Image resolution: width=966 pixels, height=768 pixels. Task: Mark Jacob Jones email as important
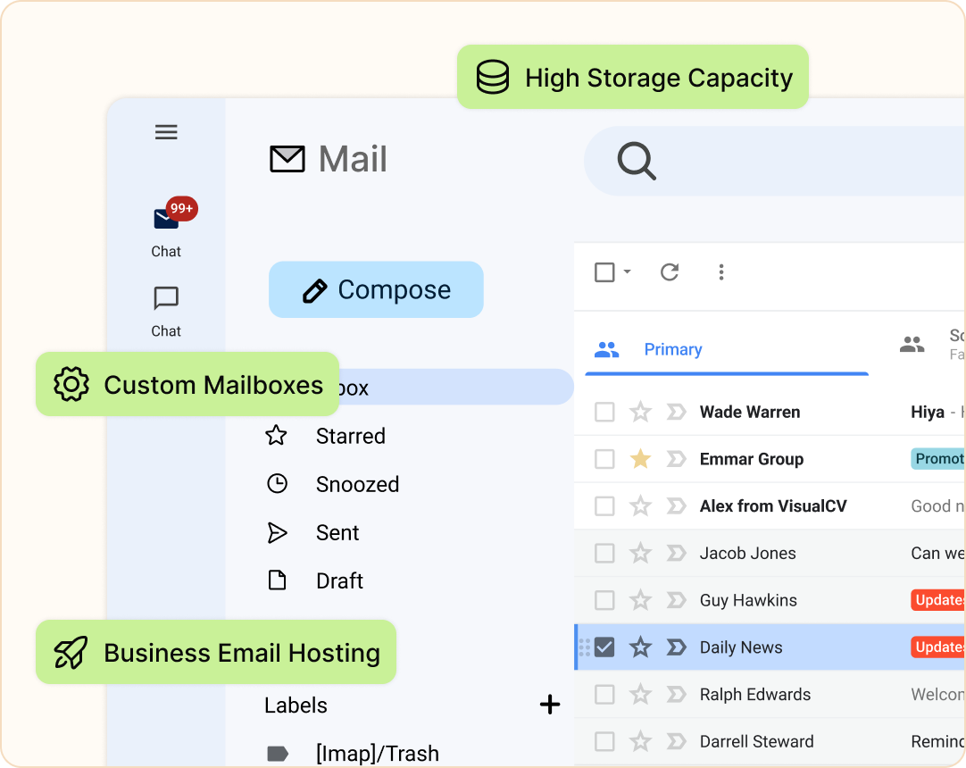677,553
